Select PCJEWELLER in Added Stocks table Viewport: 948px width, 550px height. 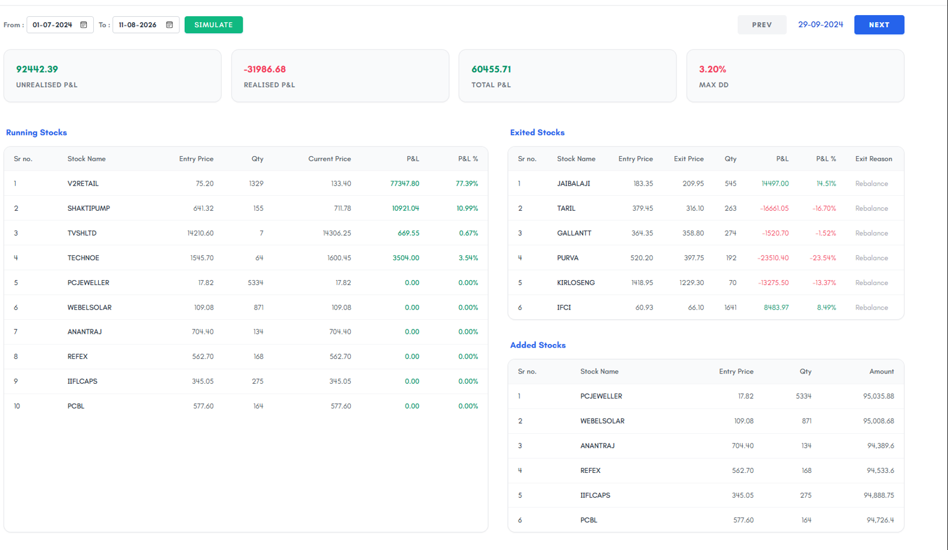601,396
